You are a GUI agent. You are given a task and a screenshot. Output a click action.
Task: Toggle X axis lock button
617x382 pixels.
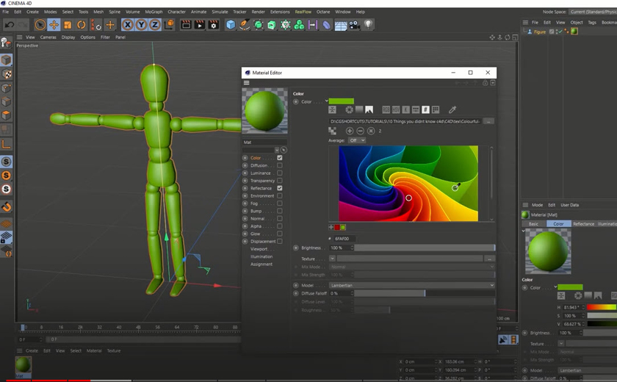click(127, 25)
